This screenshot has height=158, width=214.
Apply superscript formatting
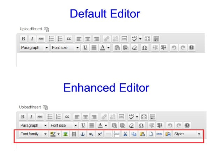pyautogui.click(x=99, y=134)
